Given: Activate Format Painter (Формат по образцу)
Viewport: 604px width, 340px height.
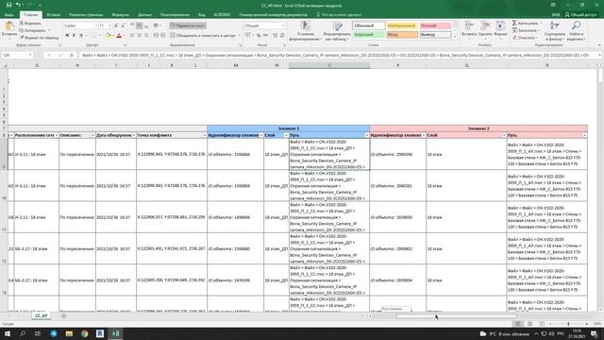Looking at the screenshot, I should [39, 38].
